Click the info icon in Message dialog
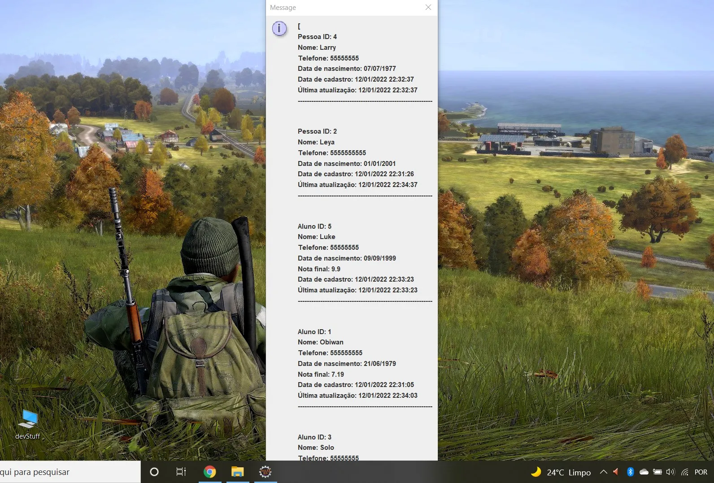Image resolution: width=714 pixels, height=483 pixels. tap(279, 28)
